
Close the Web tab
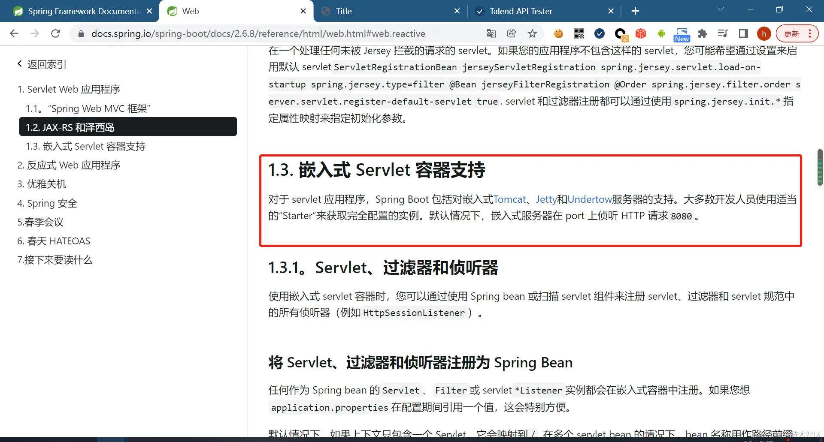tap(303, 11)
